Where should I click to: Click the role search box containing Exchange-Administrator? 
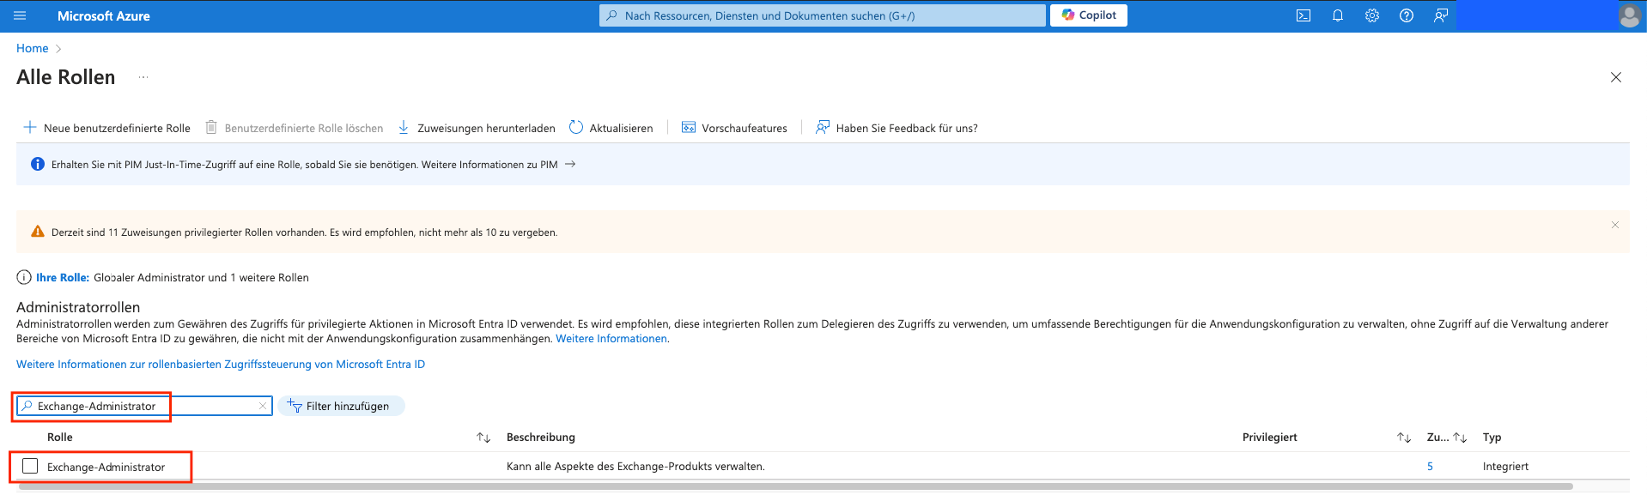144,406
